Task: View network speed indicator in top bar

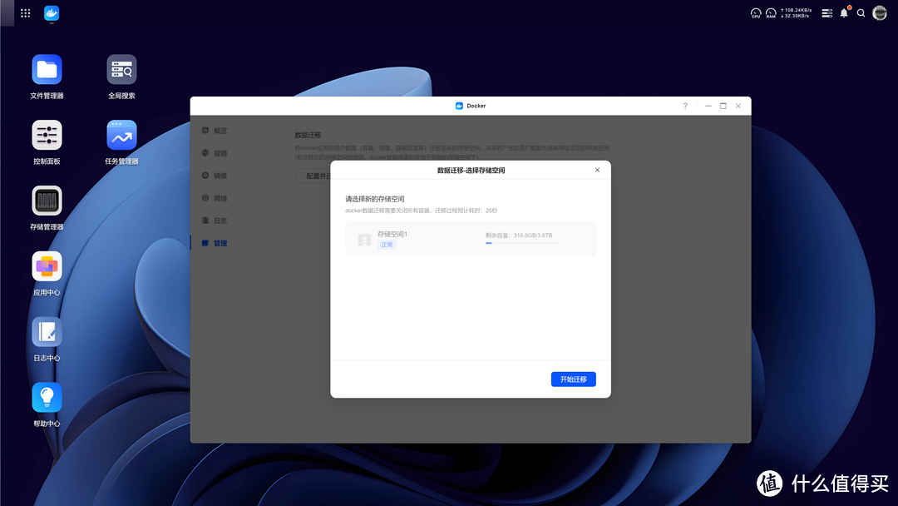Action: [x=796, y=13]
